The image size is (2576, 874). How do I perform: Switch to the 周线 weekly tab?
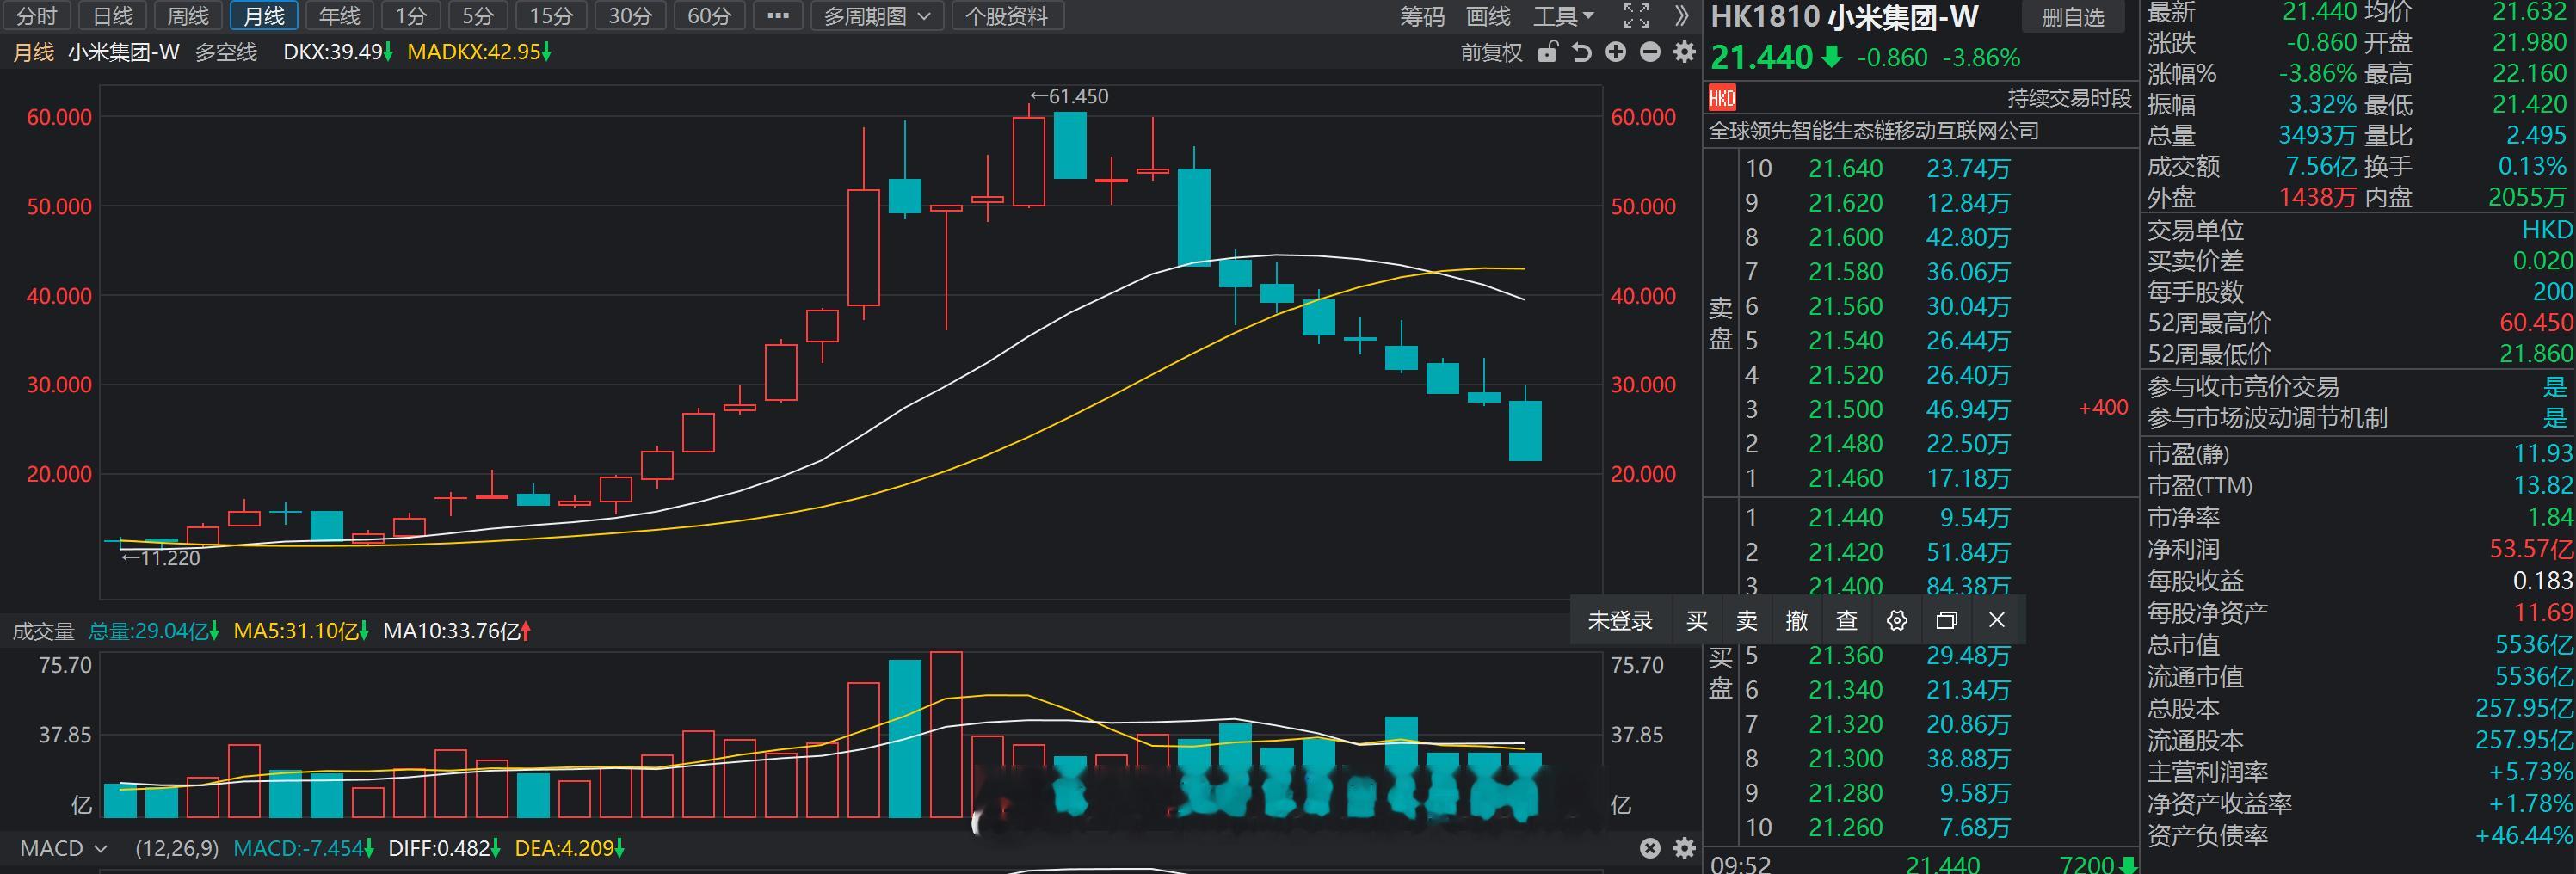pos(188,16)
